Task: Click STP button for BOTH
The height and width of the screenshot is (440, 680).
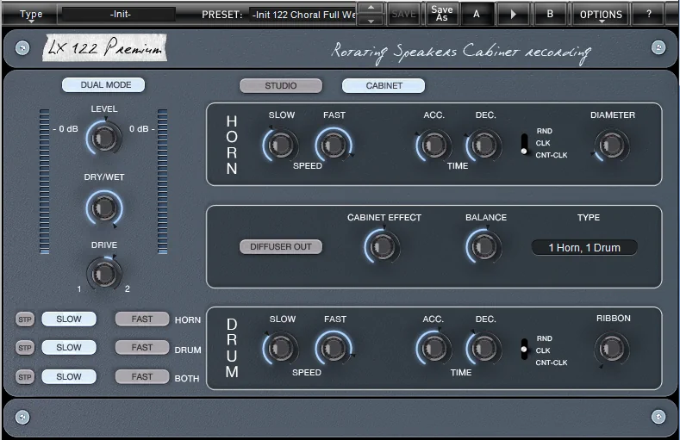Action: [25, 377]
